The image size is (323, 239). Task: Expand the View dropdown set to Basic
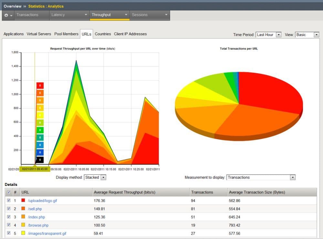[307, 35]
